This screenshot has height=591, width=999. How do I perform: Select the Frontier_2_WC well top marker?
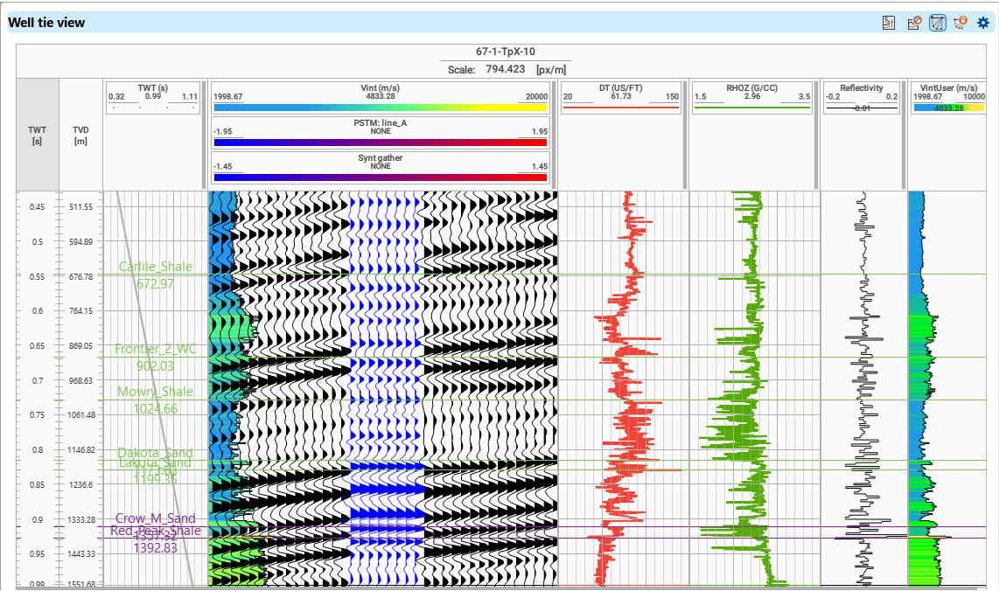pyautogui.click(x=155, y=349)
